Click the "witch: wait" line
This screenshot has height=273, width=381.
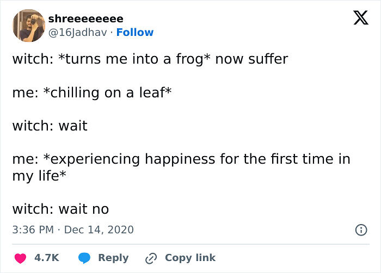click(x=50, y=126)
